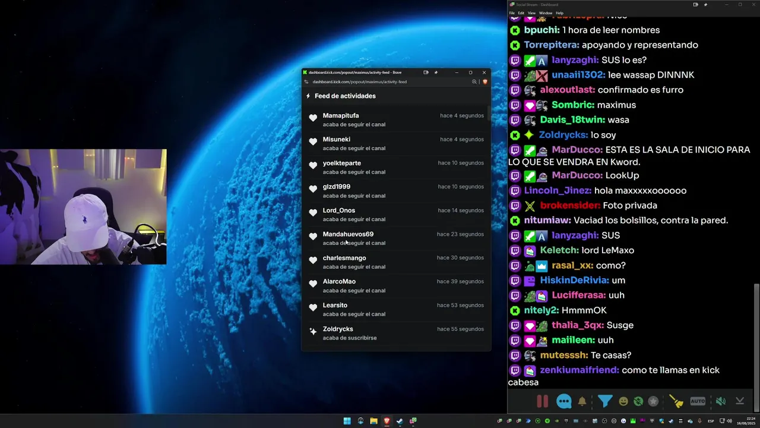Click the notification bell icon in Social Stream

[582, 401]
